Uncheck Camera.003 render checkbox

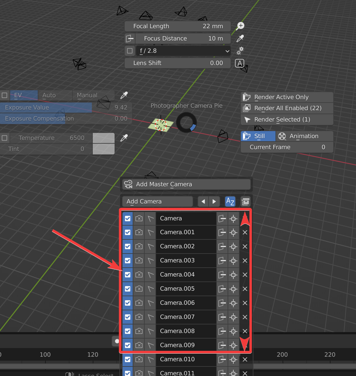[127, 261]
